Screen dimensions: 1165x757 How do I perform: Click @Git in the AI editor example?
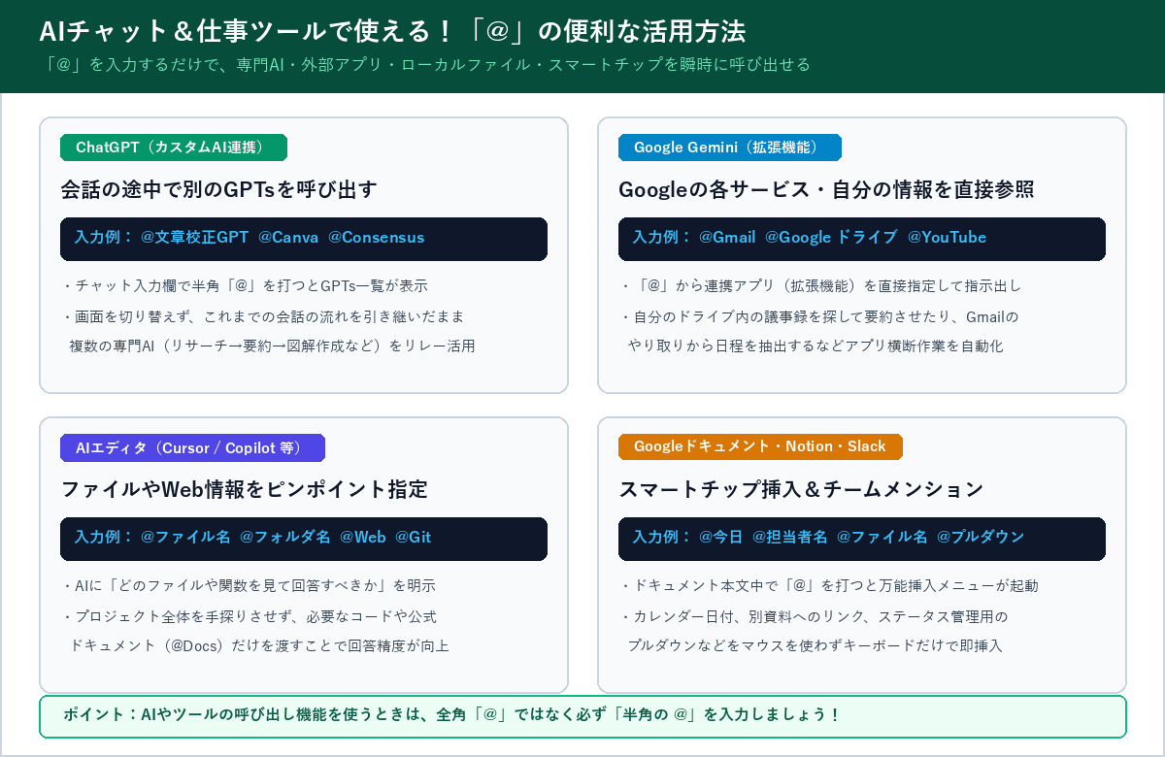(414, 538)
